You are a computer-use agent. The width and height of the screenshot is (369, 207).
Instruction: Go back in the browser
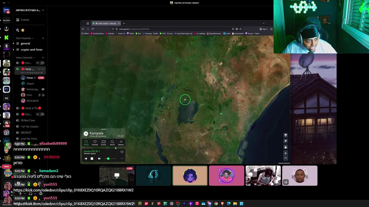83,29
